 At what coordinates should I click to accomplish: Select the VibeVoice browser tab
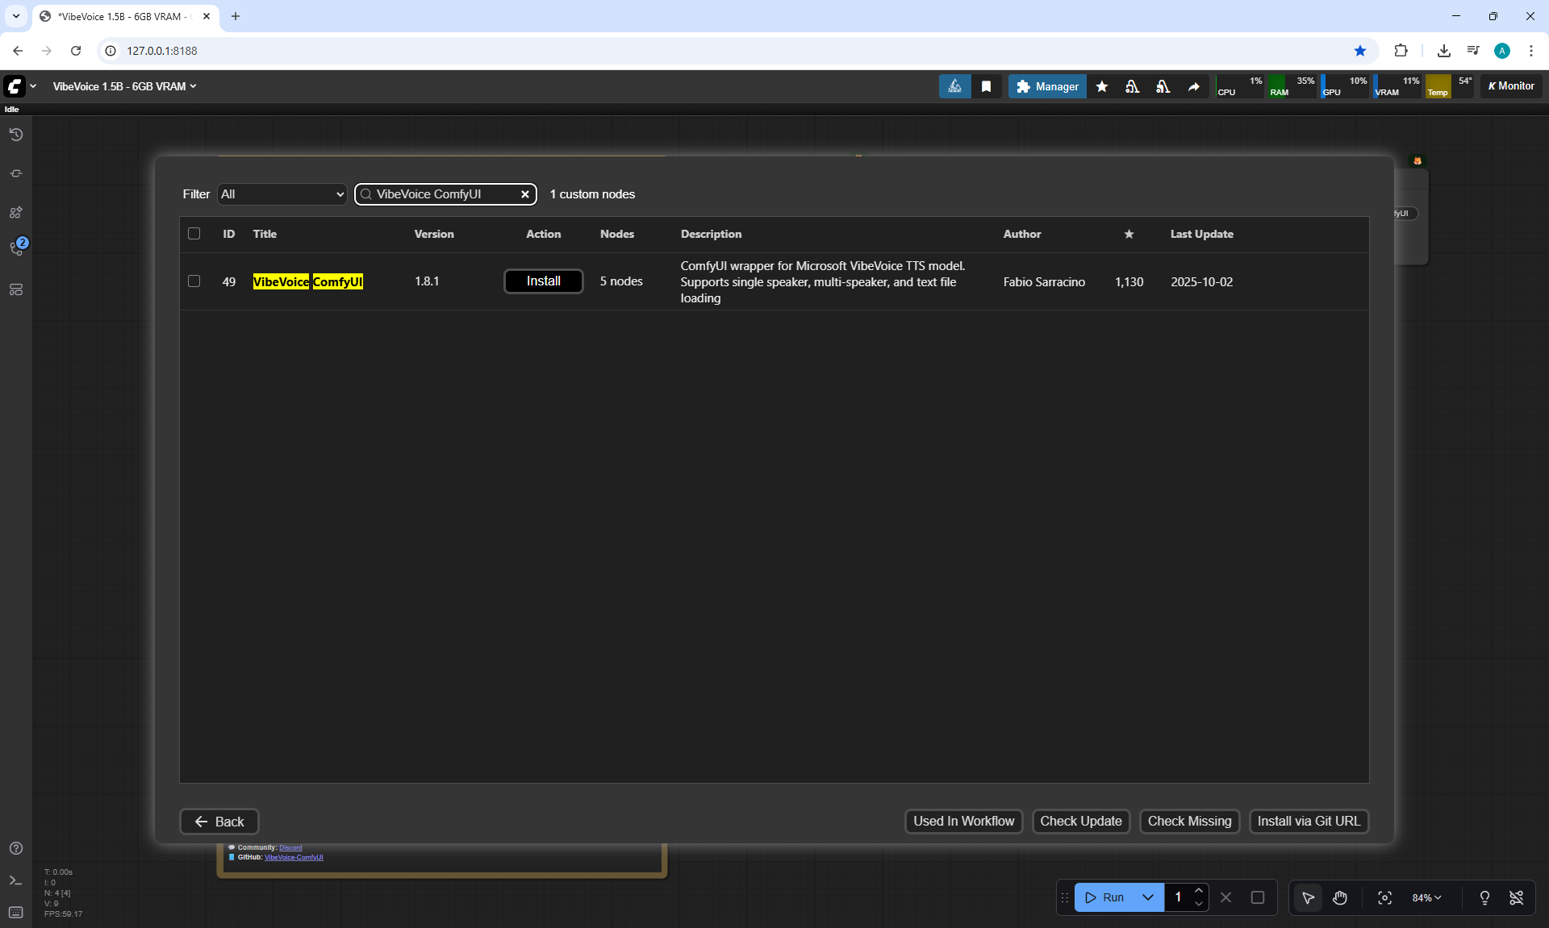[121, 16]
